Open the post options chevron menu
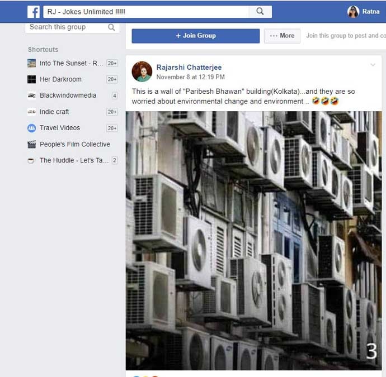The image size is (386, 377). pos(373,65)
